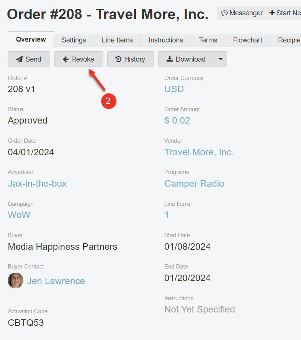301x340 pixels.
Task: Click the Jax-in-the-box advertiser link
Action: pos(37,184)
